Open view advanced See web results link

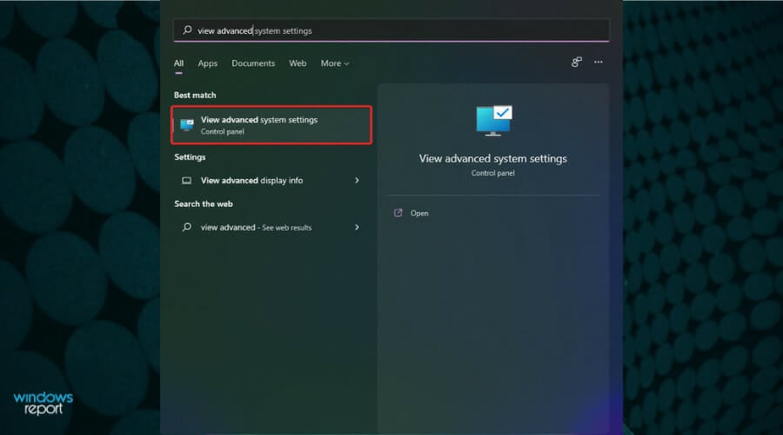click(256, 227)
